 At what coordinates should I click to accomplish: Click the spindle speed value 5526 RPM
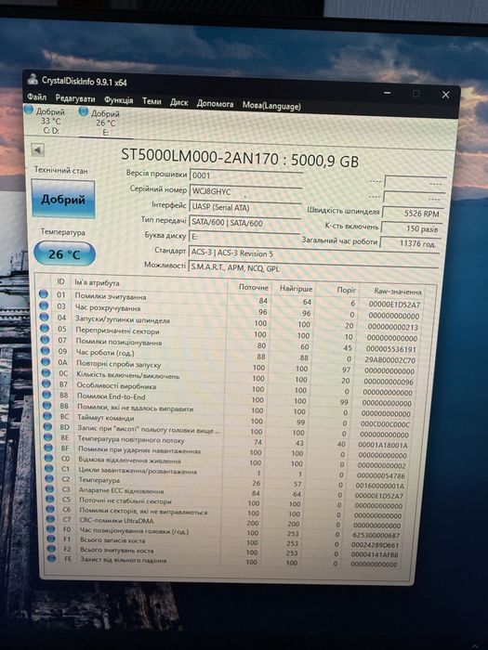tap(414, 213)
